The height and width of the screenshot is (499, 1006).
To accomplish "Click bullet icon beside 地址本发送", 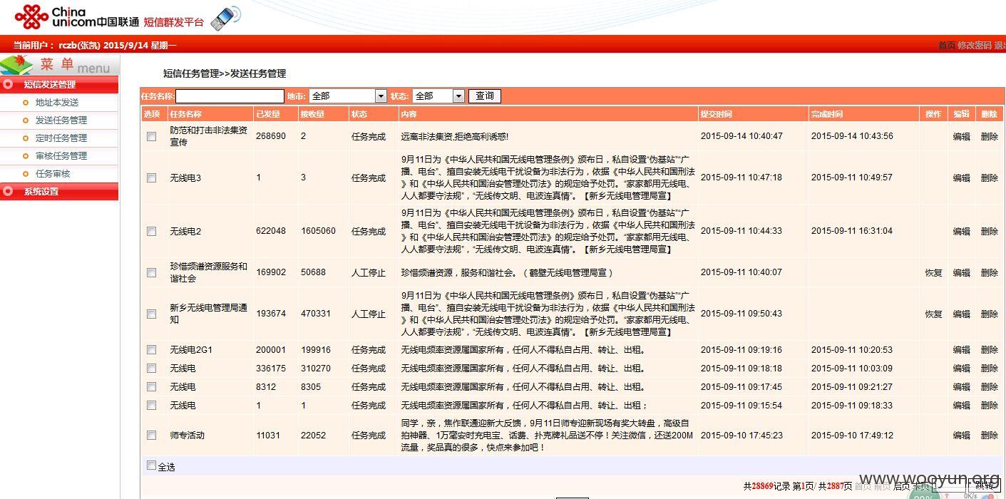I will [x=26, y=103].
